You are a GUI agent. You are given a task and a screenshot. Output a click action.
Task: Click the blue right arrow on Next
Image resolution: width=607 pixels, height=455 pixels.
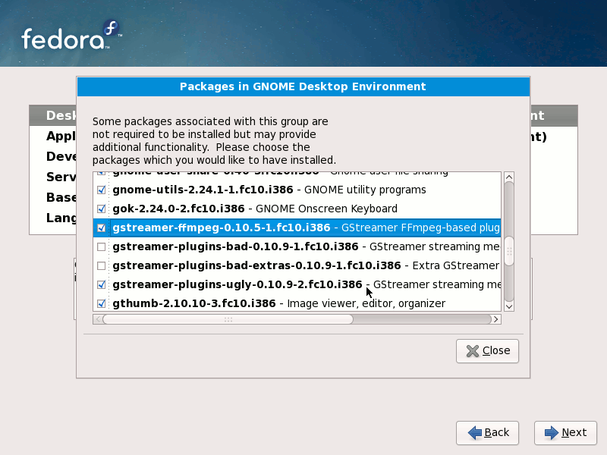coord(552,432)
